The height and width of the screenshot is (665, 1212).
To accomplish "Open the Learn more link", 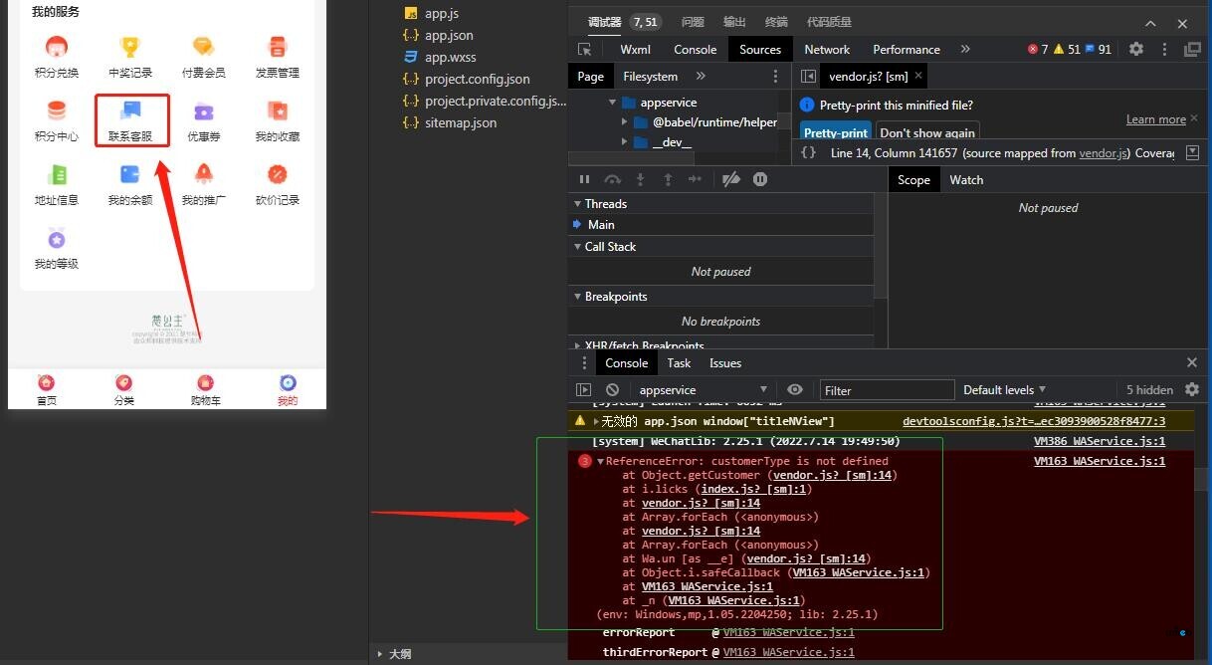I will [1156, 119].
